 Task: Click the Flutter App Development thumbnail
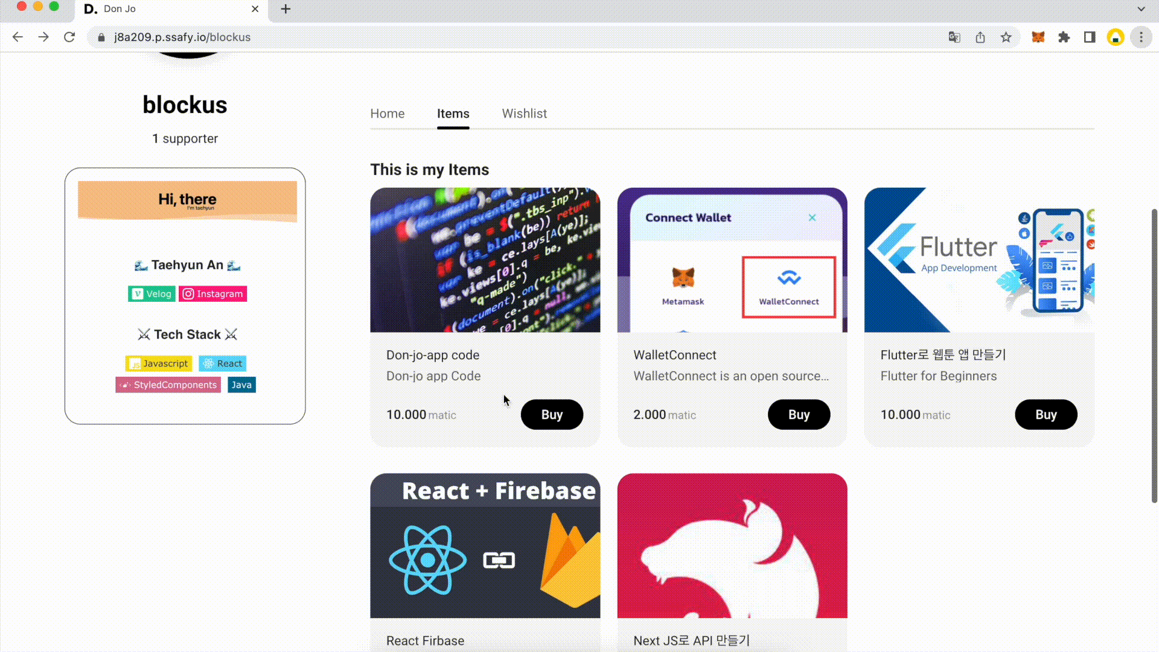click(979, 260)
